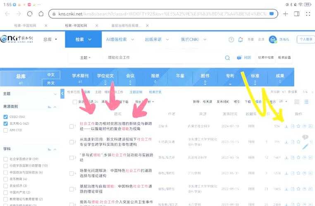
Task: Read the 场景化问题解决 article online icon
Action: pyautogui.click(x=293, y=173)
